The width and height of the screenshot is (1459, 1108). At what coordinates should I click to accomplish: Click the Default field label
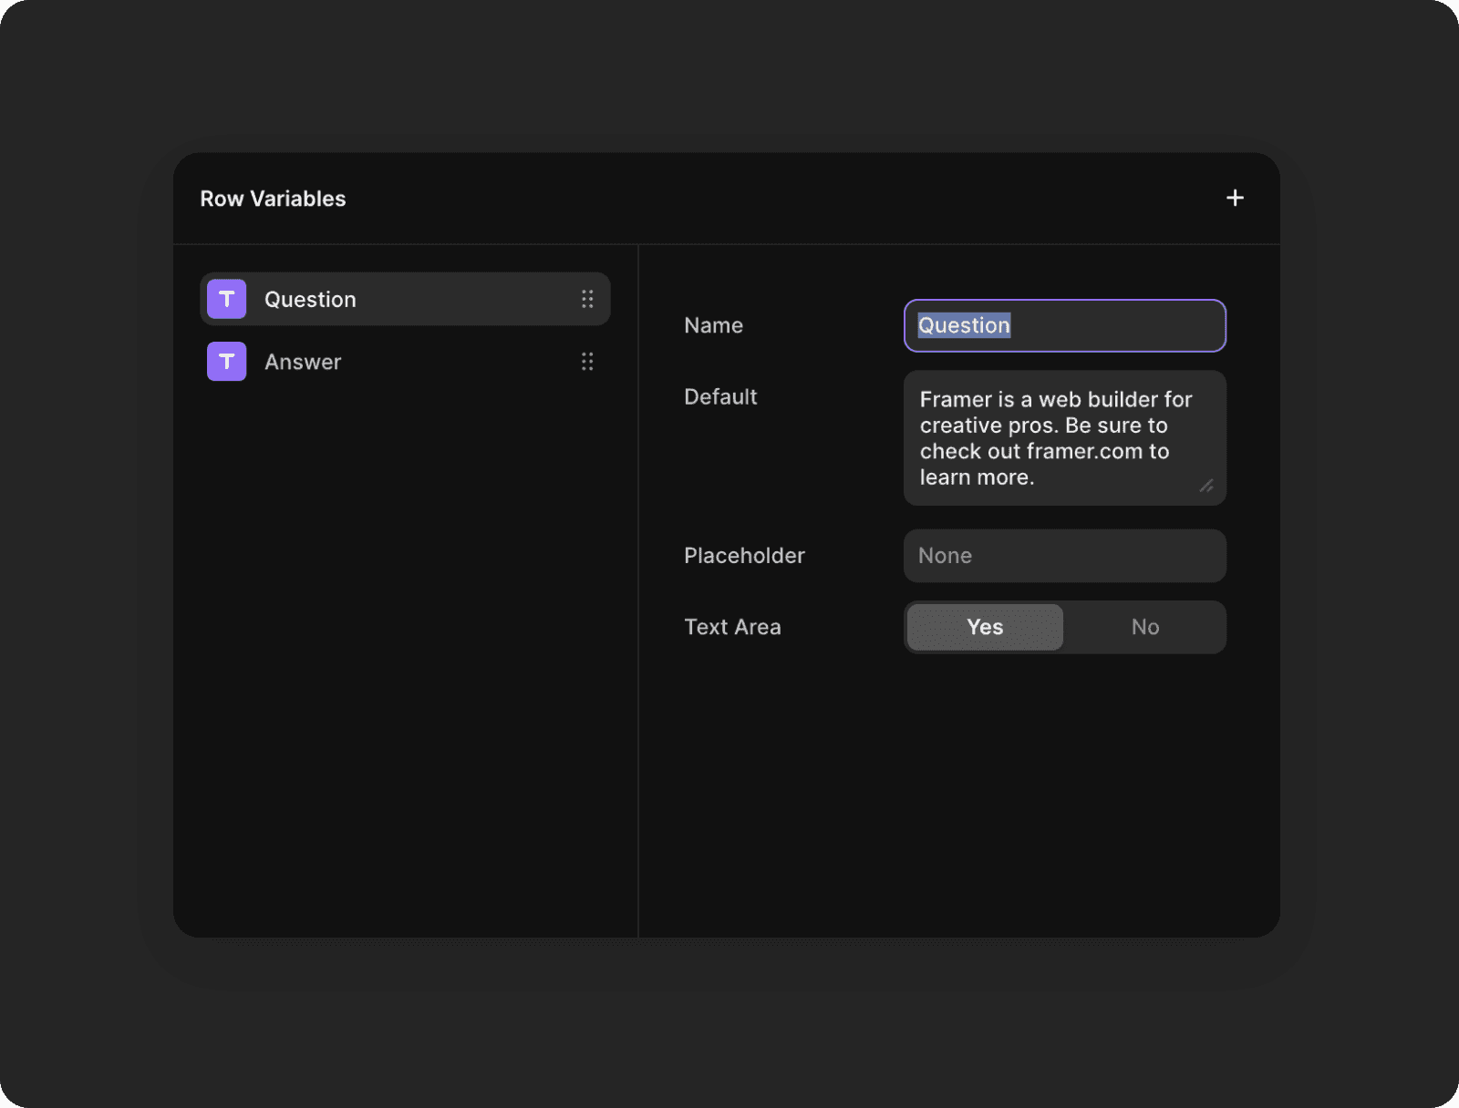click(720, 396)
